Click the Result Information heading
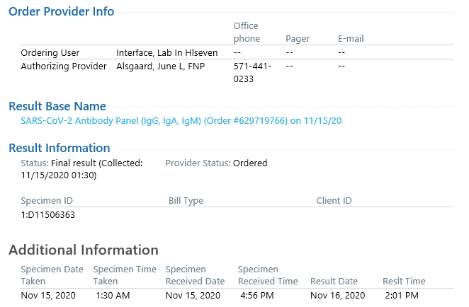This screenshot has width=469, height=307. tap(60, 148)
